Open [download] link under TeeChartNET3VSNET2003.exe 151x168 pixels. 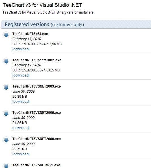click(21, 102)
